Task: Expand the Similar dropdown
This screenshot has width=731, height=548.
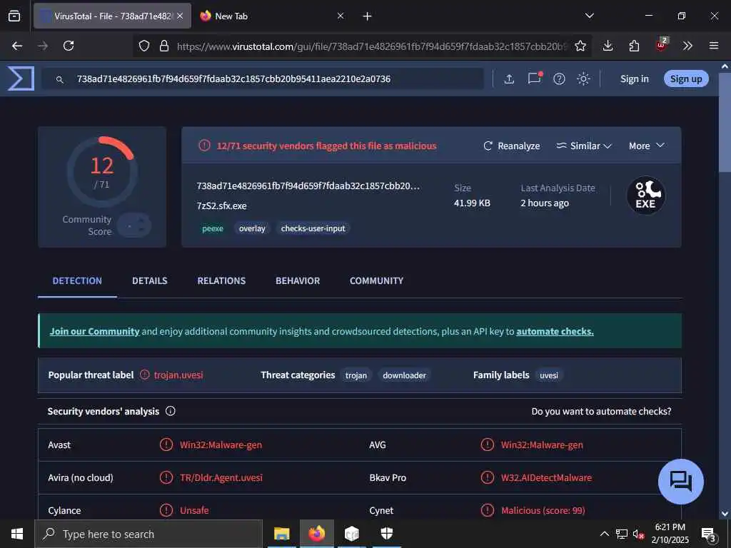Action: tap(584, 146)
